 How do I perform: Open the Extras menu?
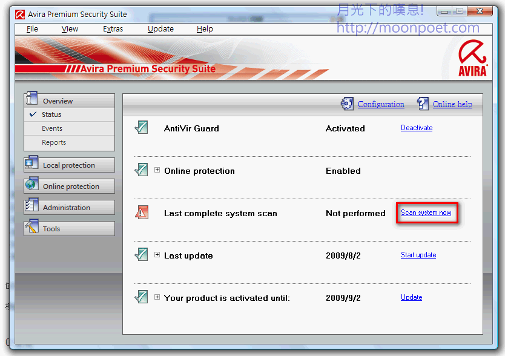tap(113, 28)
